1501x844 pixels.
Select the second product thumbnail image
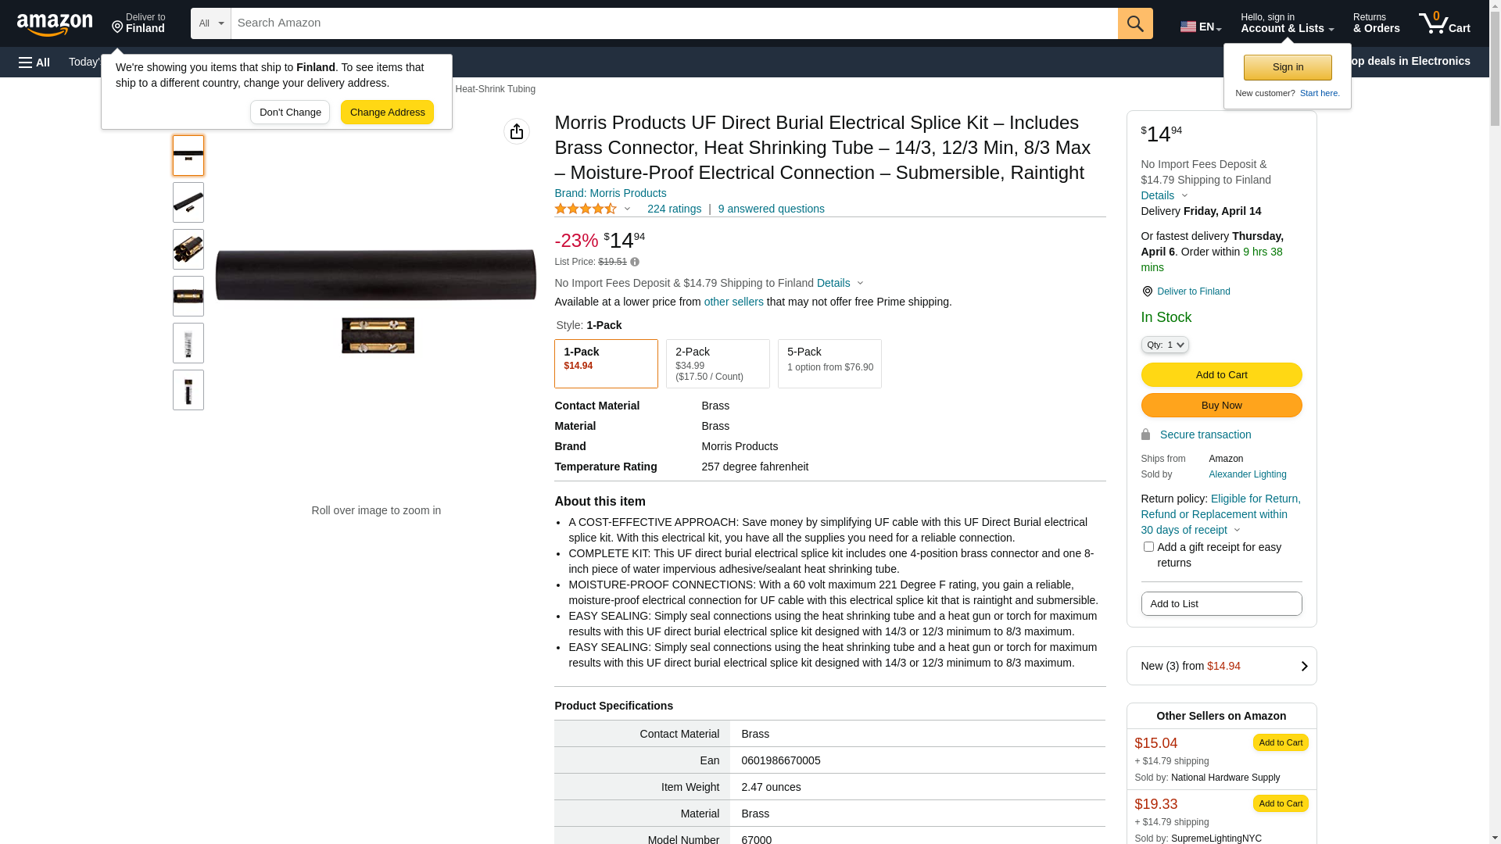(188, 202)
